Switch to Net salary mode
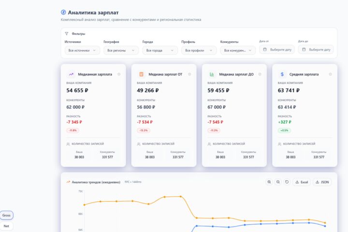This screenshot has width=348, height=232. [6, 226]
